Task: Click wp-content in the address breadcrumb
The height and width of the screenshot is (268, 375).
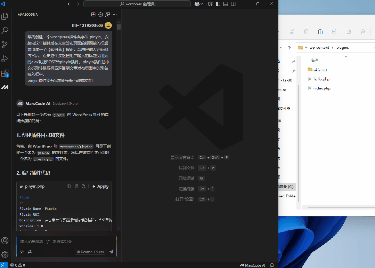Action: pyautogui.click(x=319, y=47)
